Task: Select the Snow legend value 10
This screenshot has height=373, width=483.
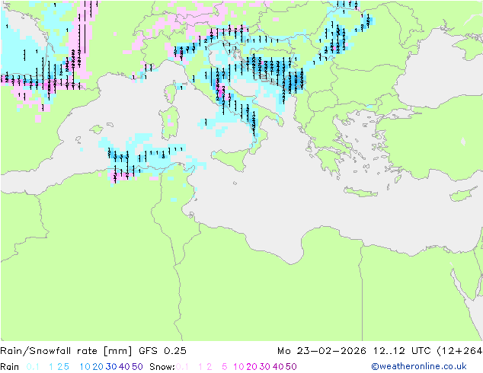Action: click(238, 367)
